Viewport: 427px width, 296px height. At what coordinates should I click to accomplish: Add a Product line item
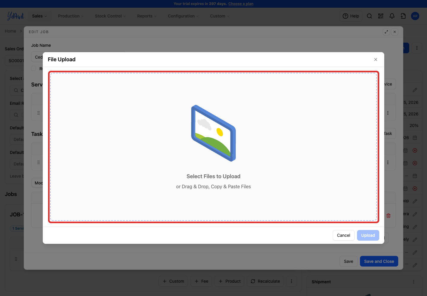point(230,281)
